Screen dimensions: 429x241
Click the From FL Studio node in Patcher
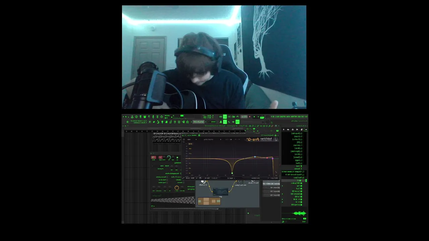tap(254, 182)
